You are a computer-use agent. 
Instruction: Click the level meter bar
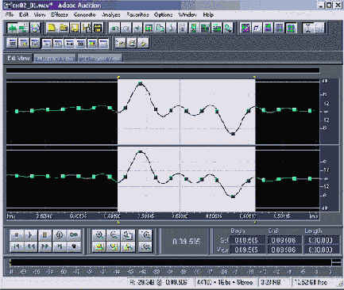coord(171,262)
